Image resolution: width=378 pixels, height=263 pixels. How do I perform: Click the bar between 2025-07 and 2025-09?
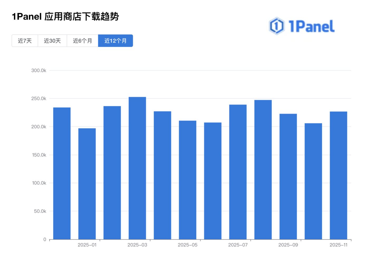[263, 170]
